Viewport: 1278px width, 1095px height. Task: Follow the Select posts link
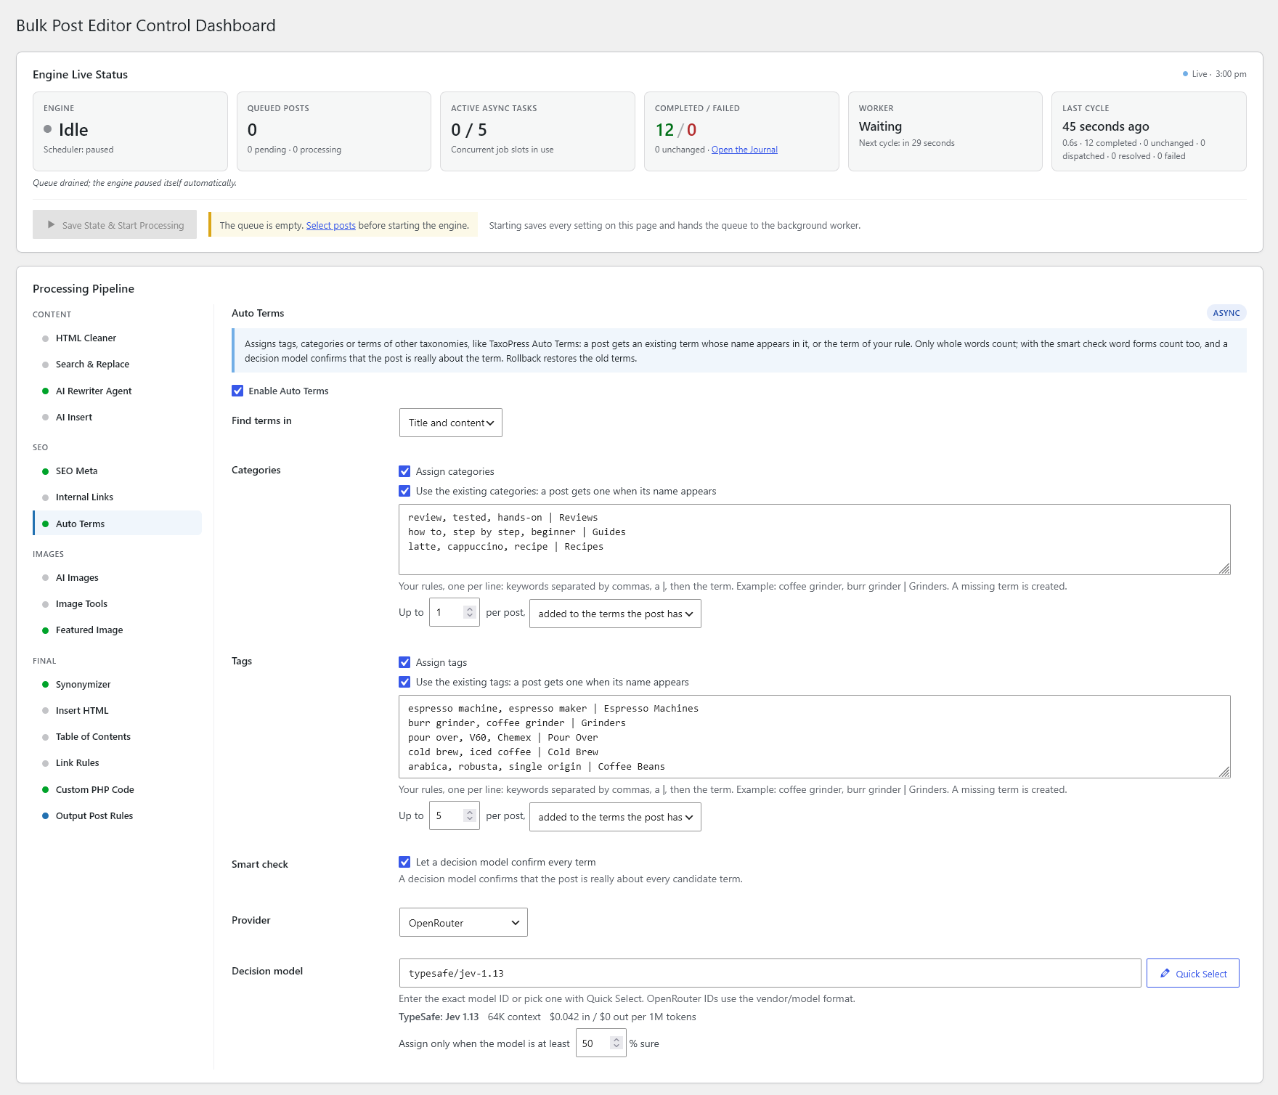click(x=331, y=225)
